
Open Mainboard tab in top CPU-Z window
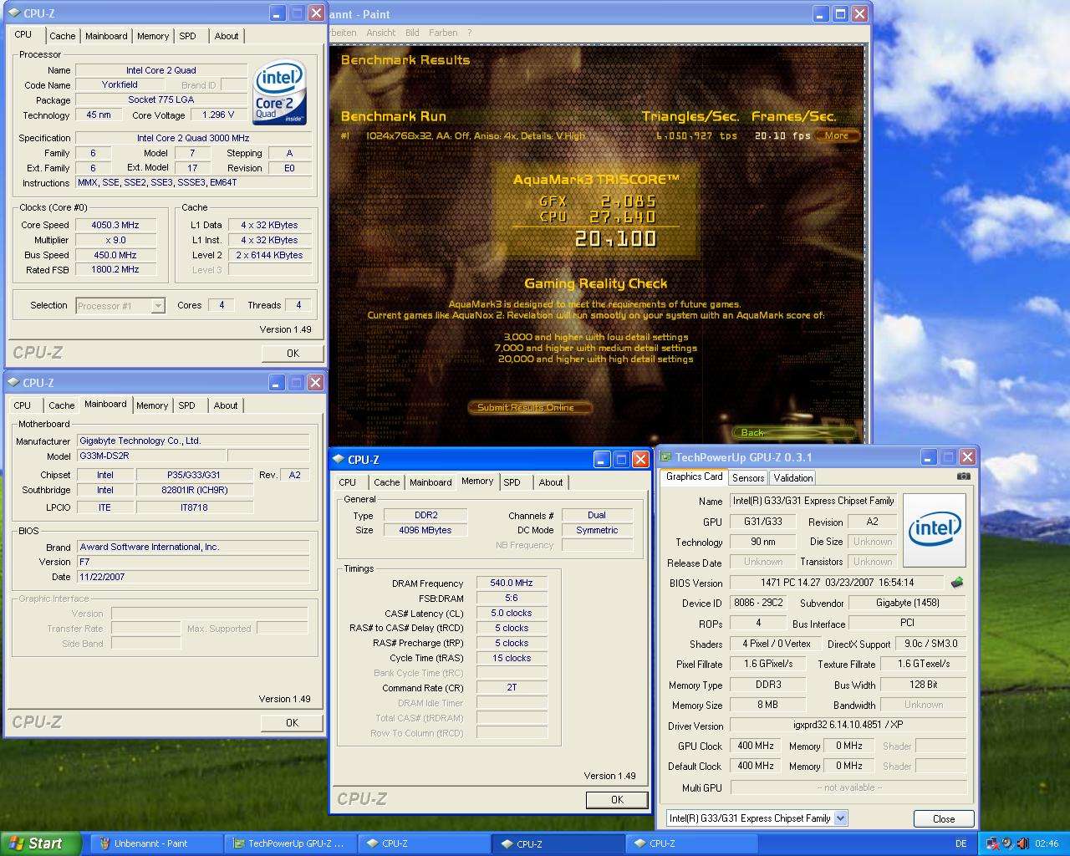[x=106, y=36]
